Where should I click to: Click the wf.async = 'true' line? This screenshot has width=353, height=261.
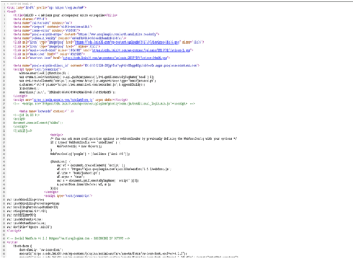71,177
